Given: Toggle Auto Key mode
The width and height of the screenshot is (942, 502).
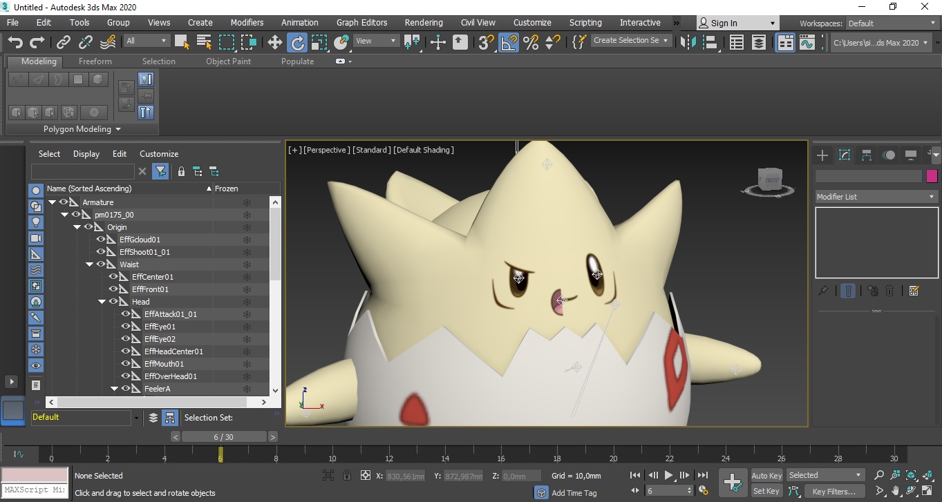Looking at the screenshot, I should point(766,475).
